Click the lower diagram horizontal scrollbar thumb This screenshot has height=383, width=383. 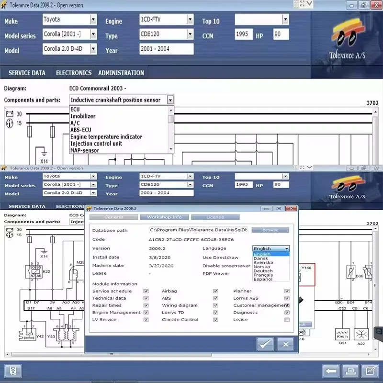(x=112, y=354)
